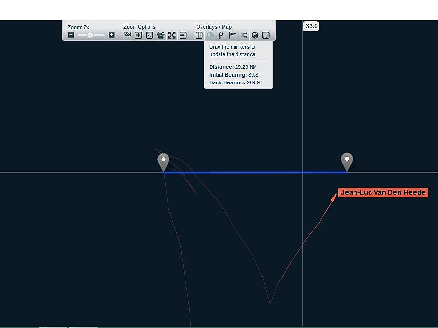Click the Initial Bearing 89.8° readout
This screenshot has height=328, width=438.
(235, 75)
